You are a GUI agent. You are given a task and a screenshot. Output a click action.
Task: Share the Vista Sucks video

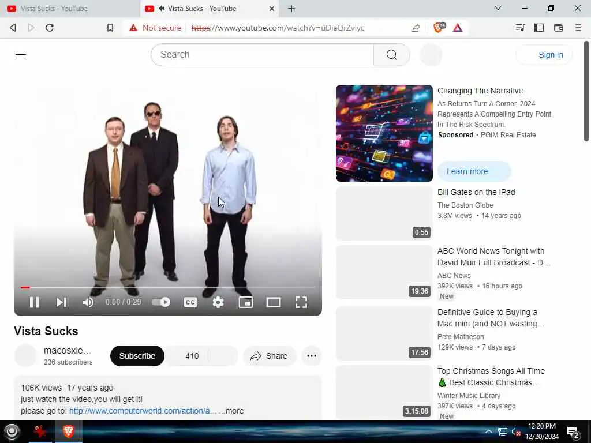click(270, 356)
